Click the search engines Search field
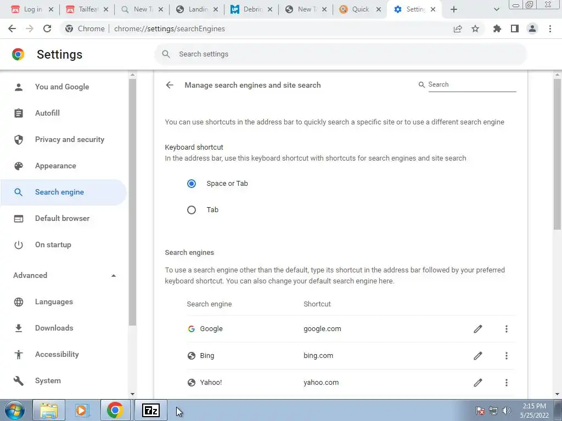562x421 pixels. (x=472, y=84)
